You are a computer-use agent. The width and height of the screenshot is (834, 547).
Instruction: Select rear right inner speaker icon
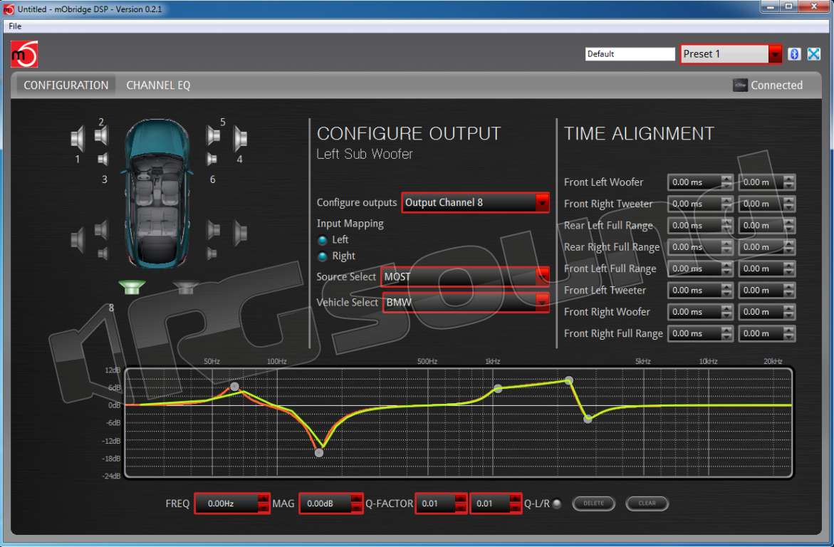point(213,230)
